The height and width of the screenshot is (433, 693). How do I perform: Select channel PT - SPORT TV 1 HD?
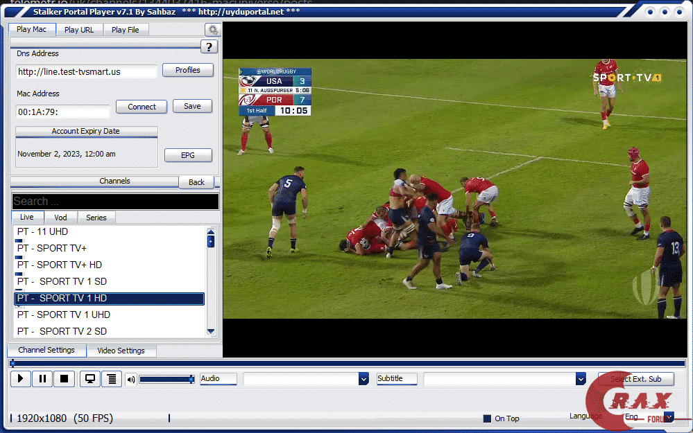109,299
